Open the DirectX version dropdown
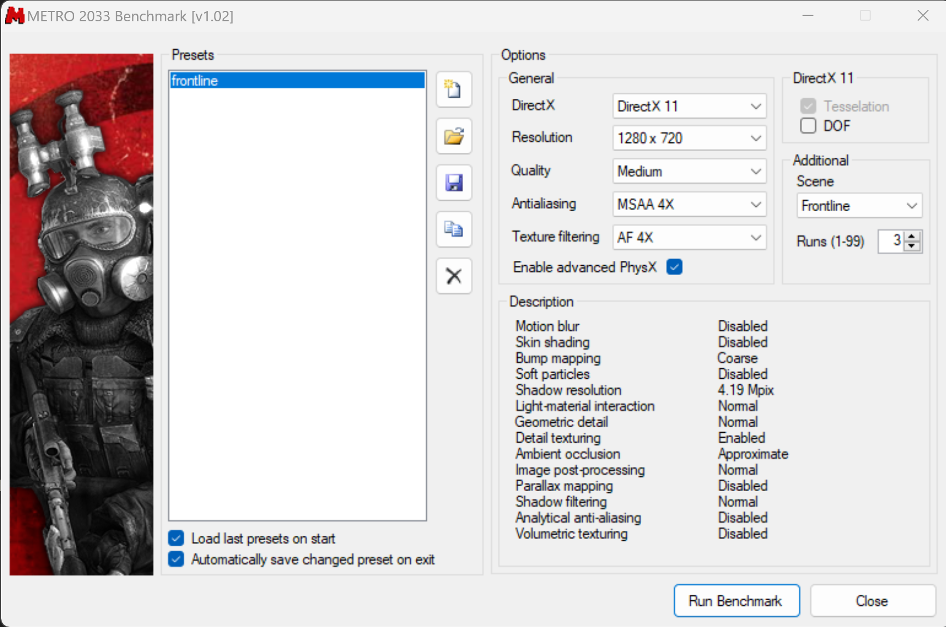 click(x=689, y=106)
